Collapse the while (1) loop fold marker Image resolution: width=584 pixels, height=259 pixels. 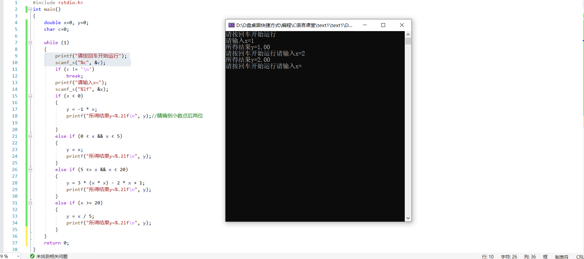coord(30,43)
